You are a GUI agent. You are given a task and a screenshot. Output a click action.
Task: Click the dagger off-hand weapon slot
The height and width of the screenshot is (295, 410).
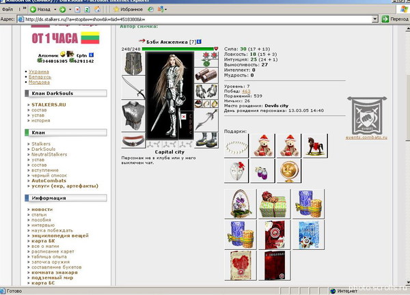206,120
